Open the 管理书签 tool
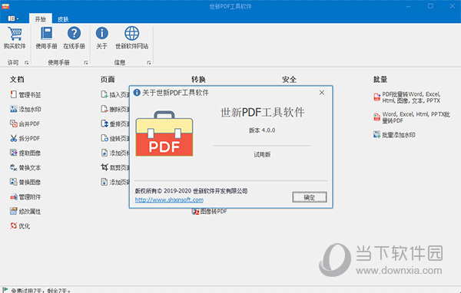Image resolution: width=461 pixels, height=293 pixels. point(25,94)
